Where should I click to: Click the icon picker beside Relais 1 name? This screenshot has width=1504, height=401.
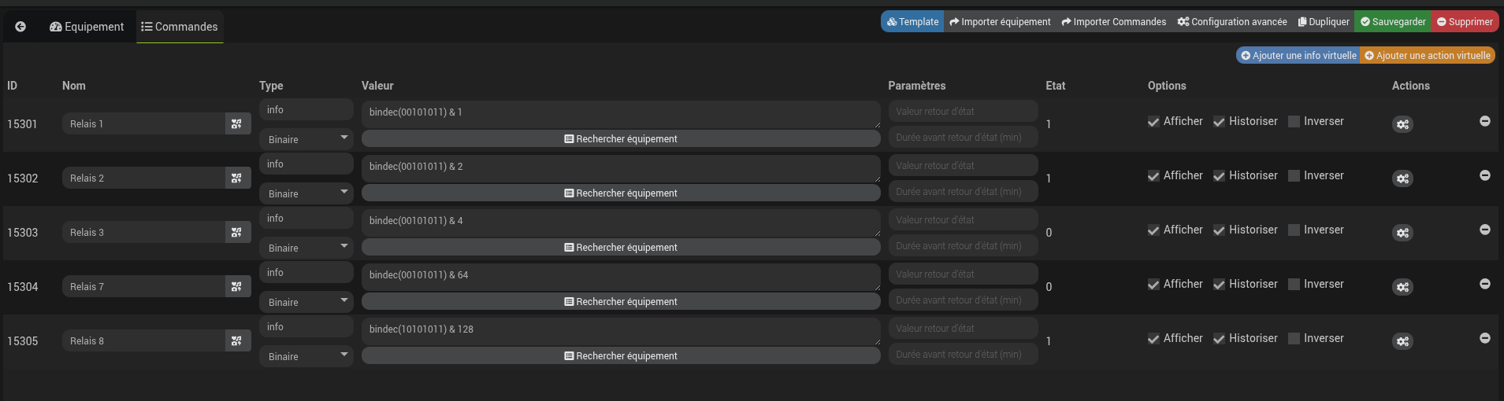pyautogui.click(x=236, y=123)
